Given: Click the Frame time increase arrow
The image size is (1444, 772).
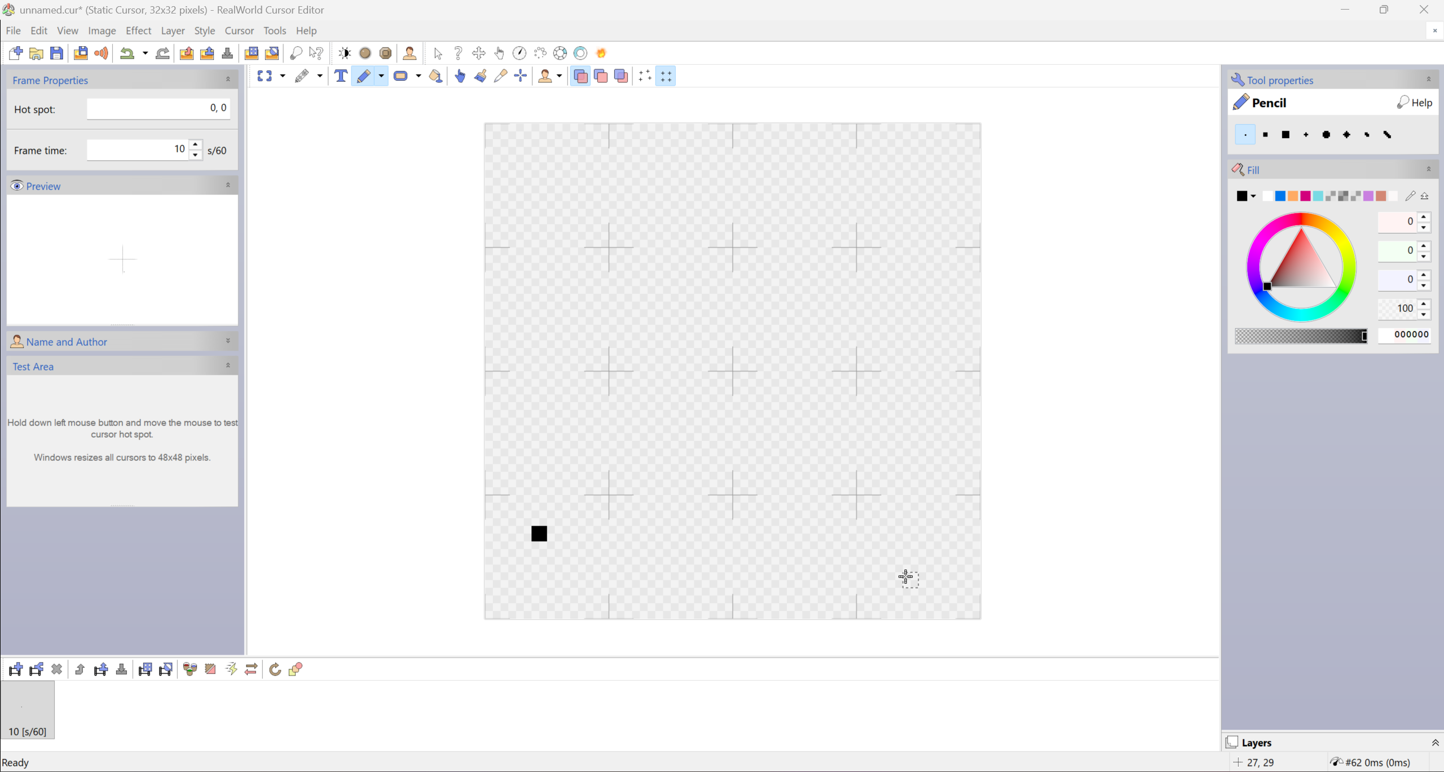Looking at the screenshot, I should coord(195,145).
